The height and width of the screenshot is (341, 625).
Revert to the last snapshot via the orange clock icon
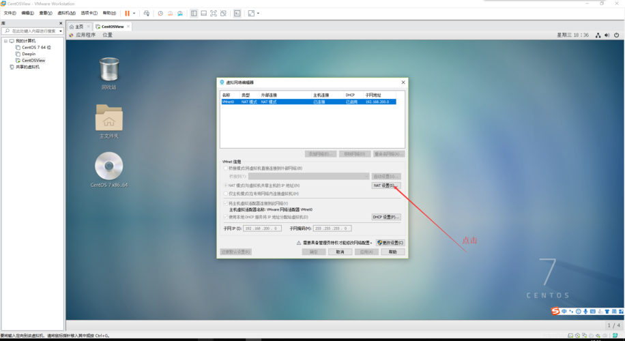170,13
